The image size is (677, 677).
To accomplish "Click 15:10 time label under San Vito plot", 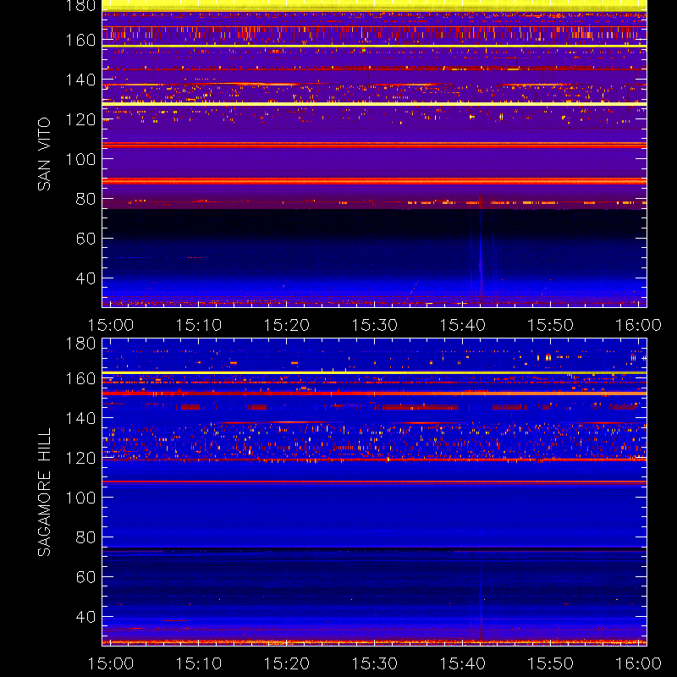I will (199, 325).
